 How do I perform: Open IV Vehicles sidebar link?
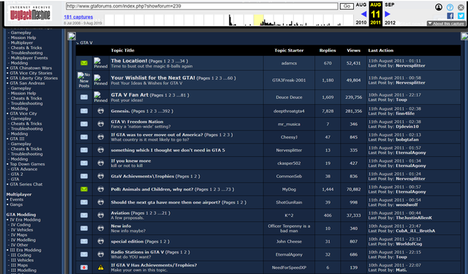22,230
